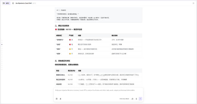The height and width of the screenshot is (104, 197).
Task: Click the icon at the window's top-right corner
Action: [x=194, y=3]
